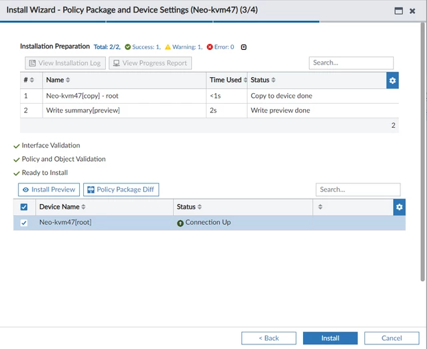This screenshot has height=349, width=427.
Task: Click the Success status filter icon
Action: click(128, 47)
